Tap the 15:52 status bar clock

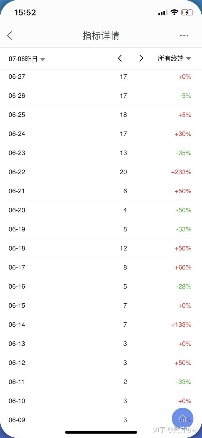pos(25,12)
